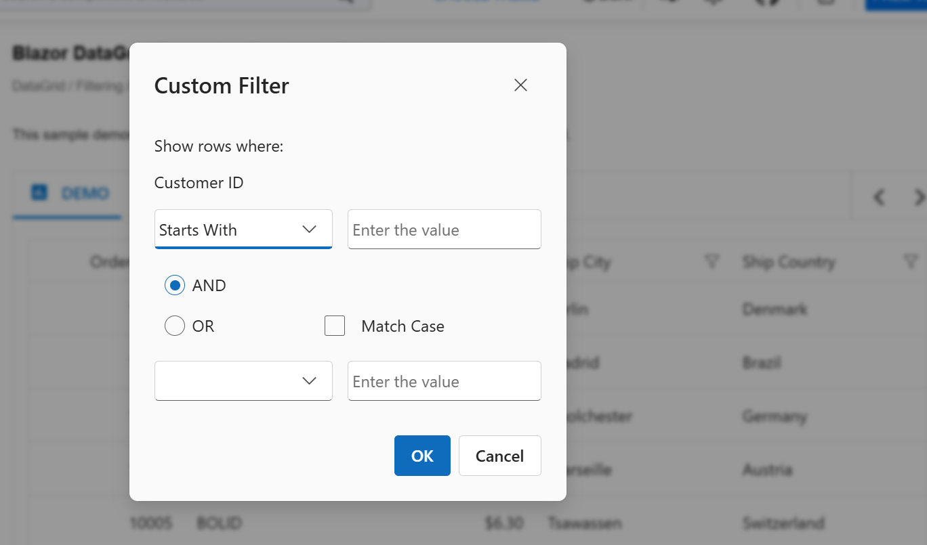
Task: Enable the Match Case checkbox
Action: (x=335, y=326)
